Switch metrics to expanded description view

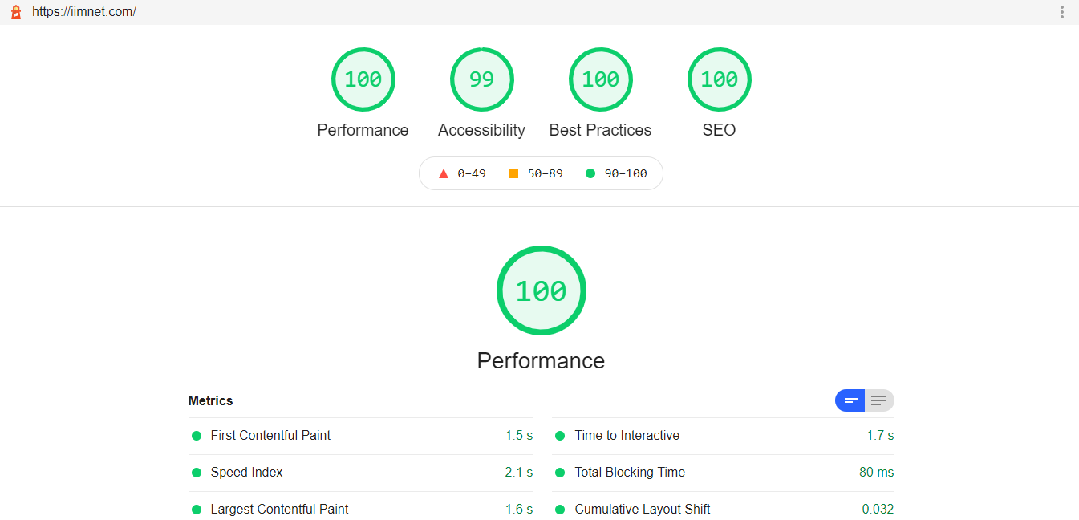tap(879, 400)
